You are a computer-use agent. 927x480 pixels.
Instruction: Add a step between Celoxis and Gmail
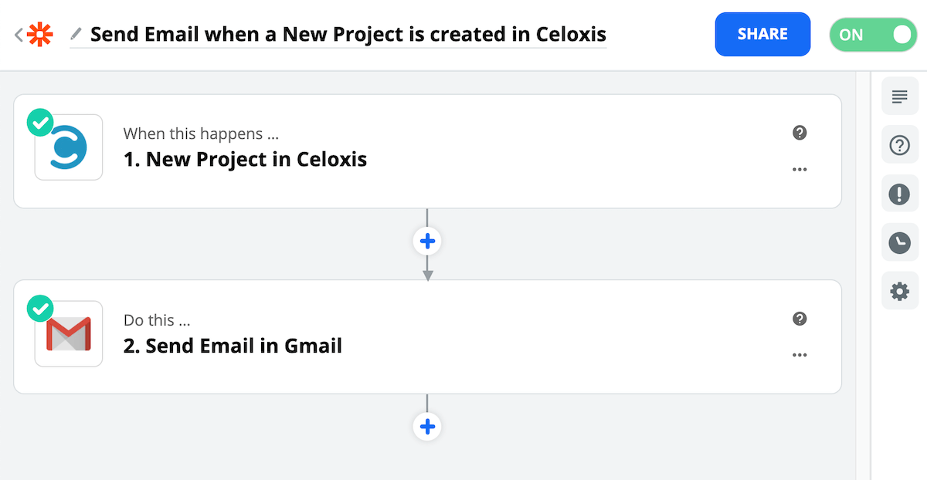click(427, 242)
